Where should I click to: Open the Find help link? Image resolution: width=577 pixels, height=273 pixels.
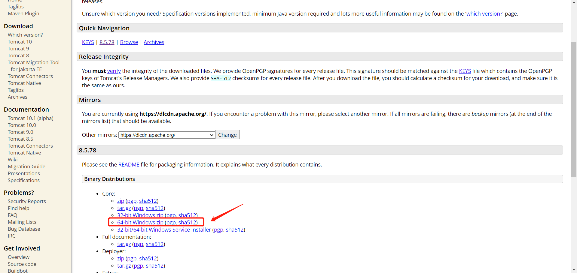click(x=19, y=208)
